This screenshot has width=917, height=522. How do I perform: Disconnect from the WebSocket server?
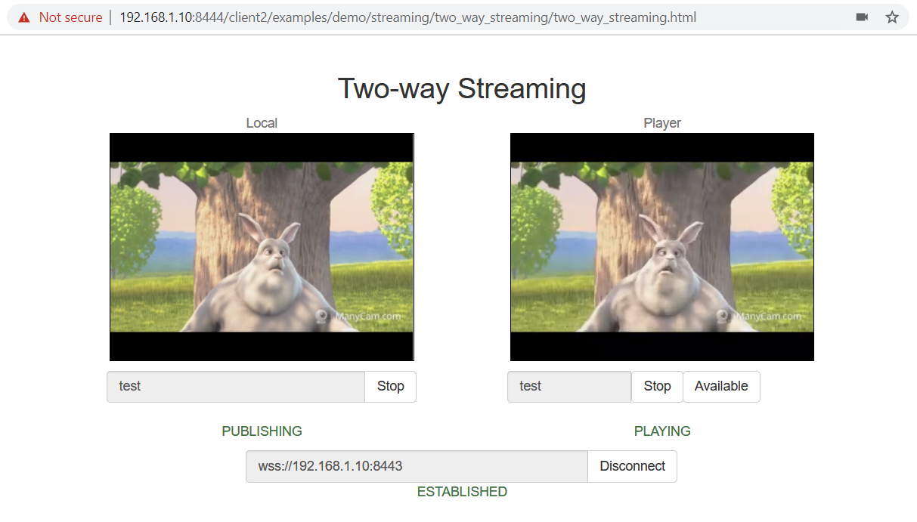632,467
